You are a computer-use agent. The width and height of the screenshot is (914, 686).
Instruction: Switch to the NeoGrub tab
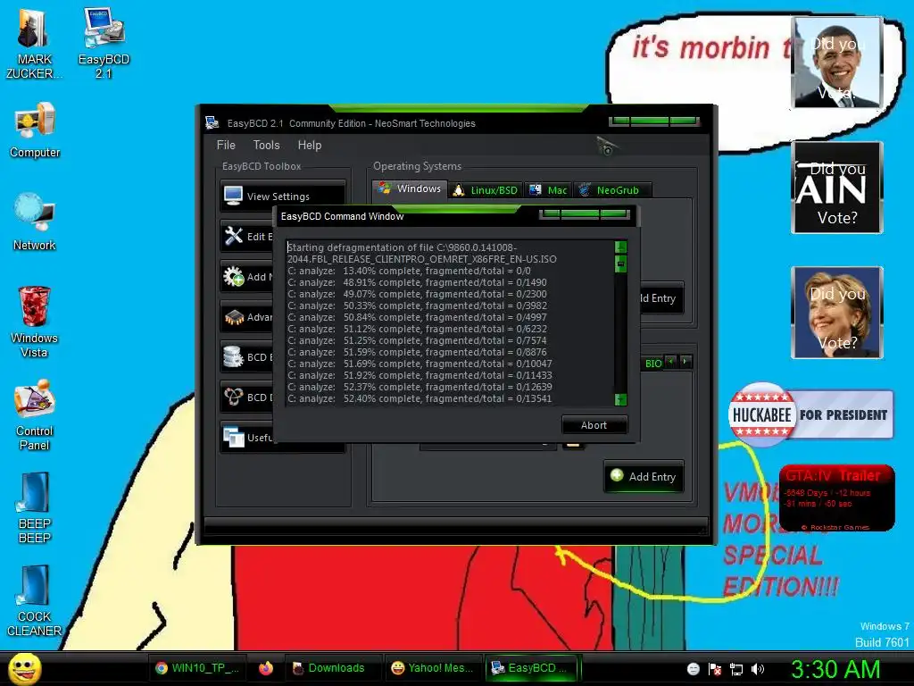[612, 190]
